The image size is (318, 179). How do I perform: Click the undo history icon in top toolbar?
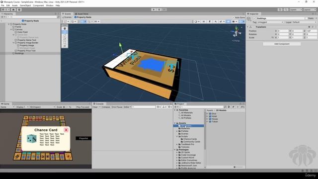tap(280, 9)
